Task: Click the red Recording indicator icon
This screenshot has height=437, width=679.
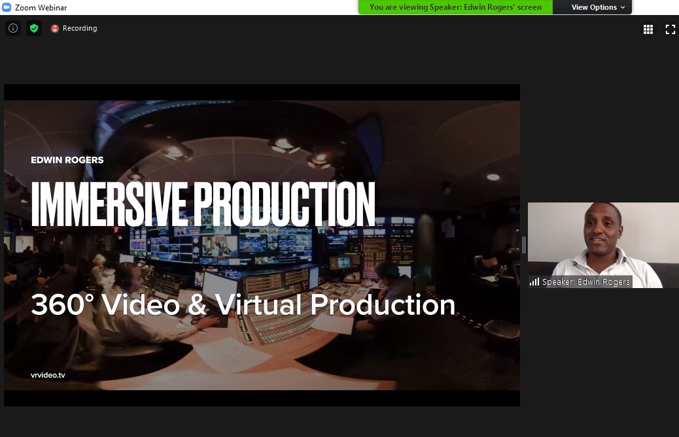Action: (55, 28)
